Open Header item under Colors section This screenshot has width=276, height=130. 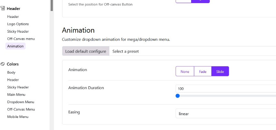[13, 80]
